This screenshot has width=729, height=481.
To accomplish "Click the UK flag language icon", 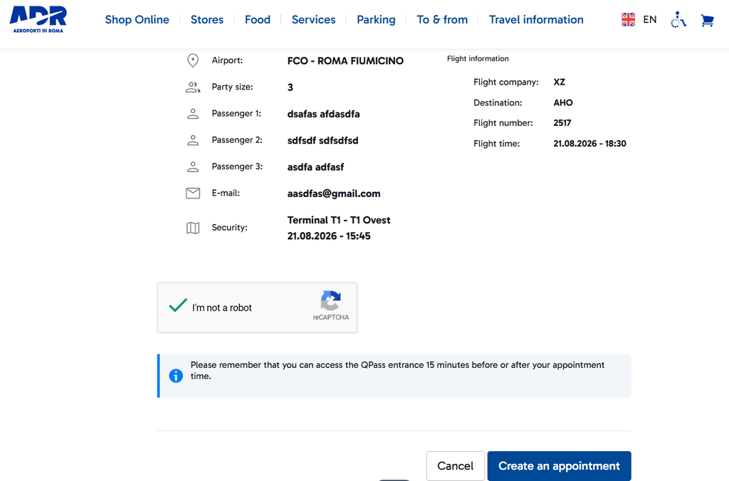I will [x=628, y=19].
